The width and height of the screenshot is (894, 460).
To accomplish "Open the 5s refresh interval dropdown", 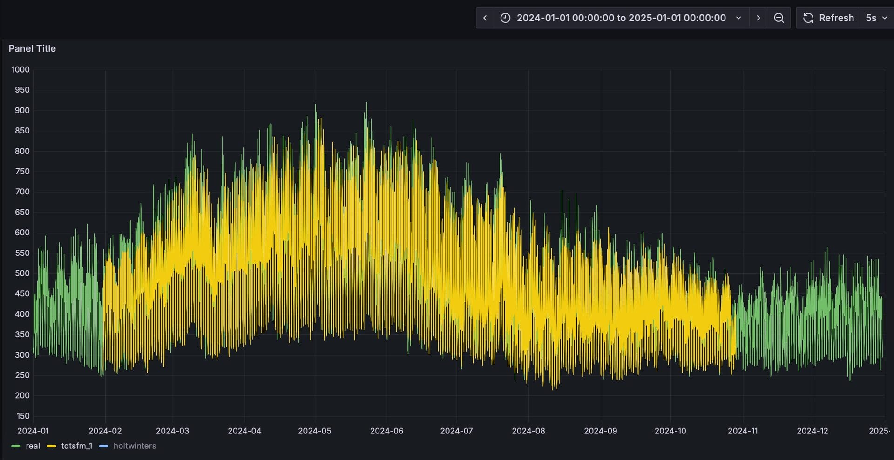I will pyautogui.click(x=871, y=18).
